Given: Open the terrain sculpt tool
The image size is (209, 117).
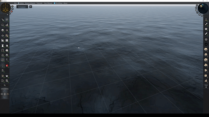Looking at the screenshot, I should point(7,25).
